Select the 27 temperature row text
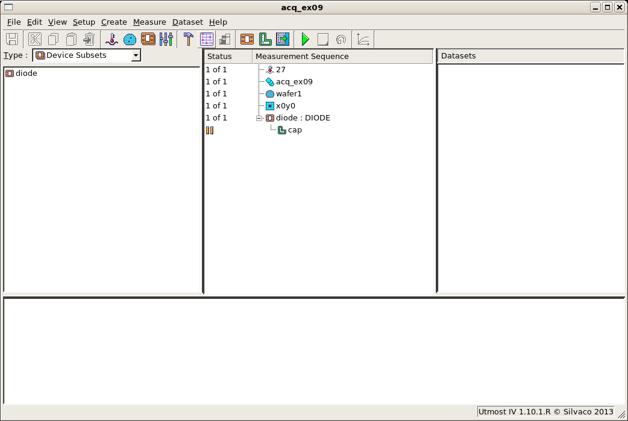628x421 pixels. point(280,70)
